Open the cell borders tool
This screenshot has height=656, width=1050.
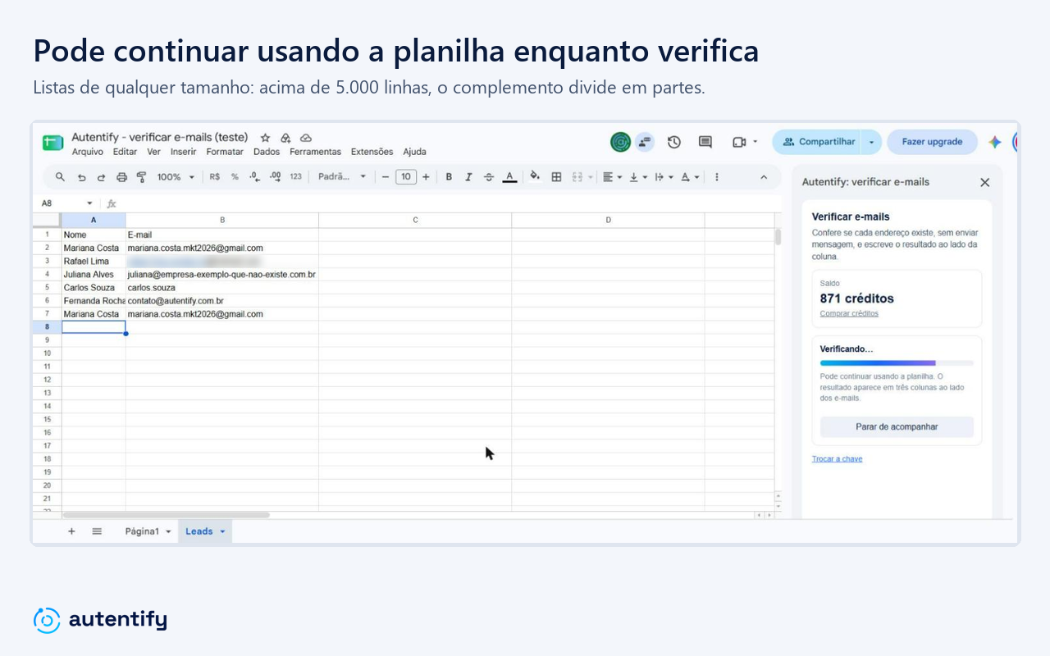556,177
